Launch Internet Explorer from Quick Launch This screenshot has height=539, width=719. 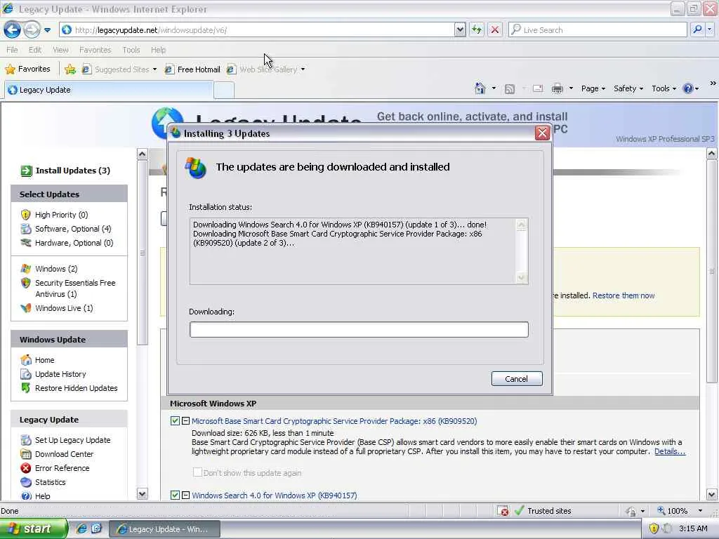pyautogui.click(x=81, y=528)
